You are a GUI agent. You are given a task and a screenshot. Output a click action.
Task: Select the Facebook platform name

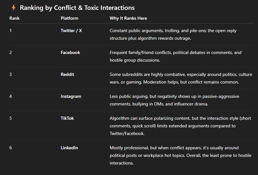click(70, 52)
